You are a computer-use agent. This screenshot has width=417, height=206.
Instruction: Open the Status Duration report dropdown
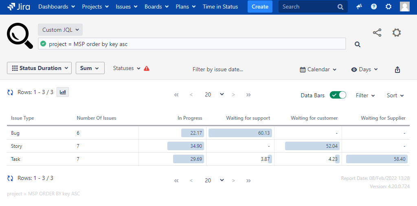pyautogui.click(x=39, y=68)
